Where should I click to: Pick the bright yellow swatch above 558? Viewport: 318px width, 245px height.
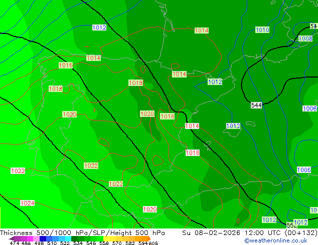106,238
